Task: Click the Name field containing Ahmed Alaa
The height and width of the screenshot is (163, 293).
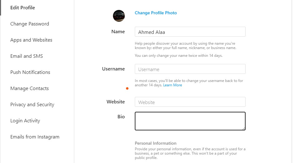Action: [190, 32]
